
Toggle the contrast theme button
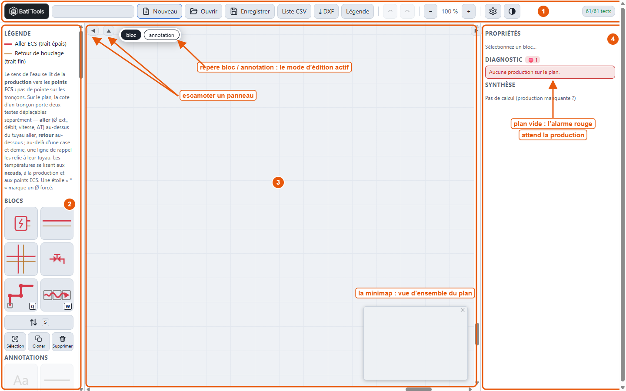point(512,11)
